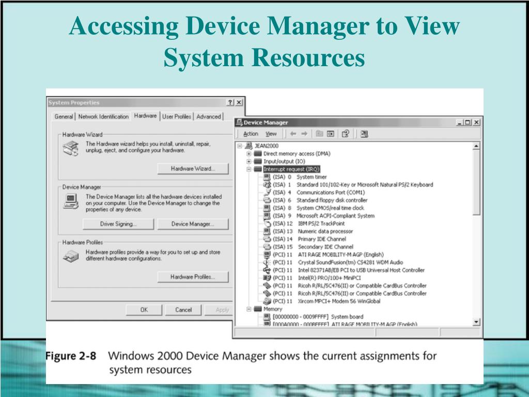The height and width of the screenshot is (397, 529).
Task: Click the Hardware Wizard... button
Action: [x=193, y=169]
